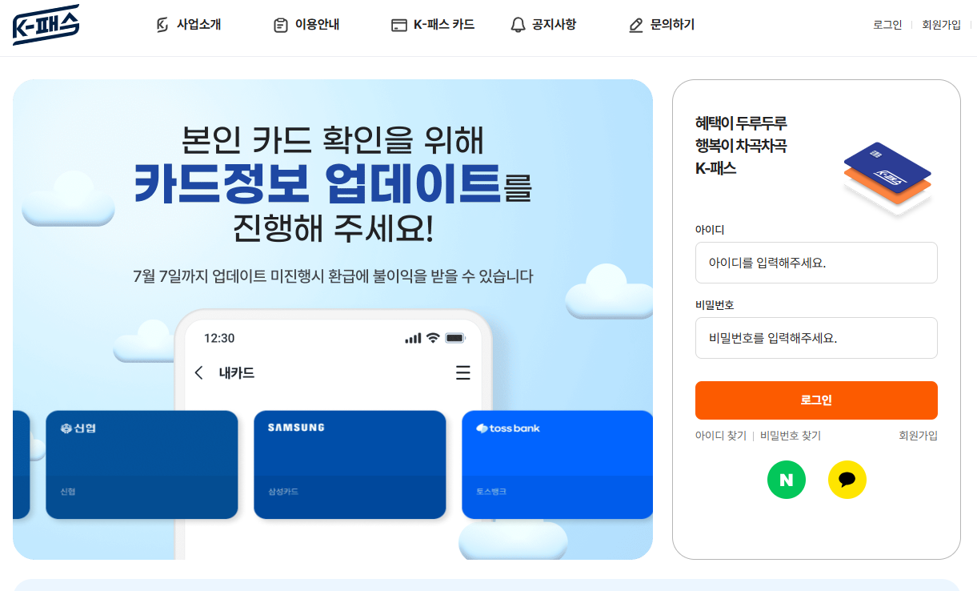Viewport: 977px width, 591px height.
Task: Click the 7월 7일까지 업데이트 notice text
Action: pos(333,277)
